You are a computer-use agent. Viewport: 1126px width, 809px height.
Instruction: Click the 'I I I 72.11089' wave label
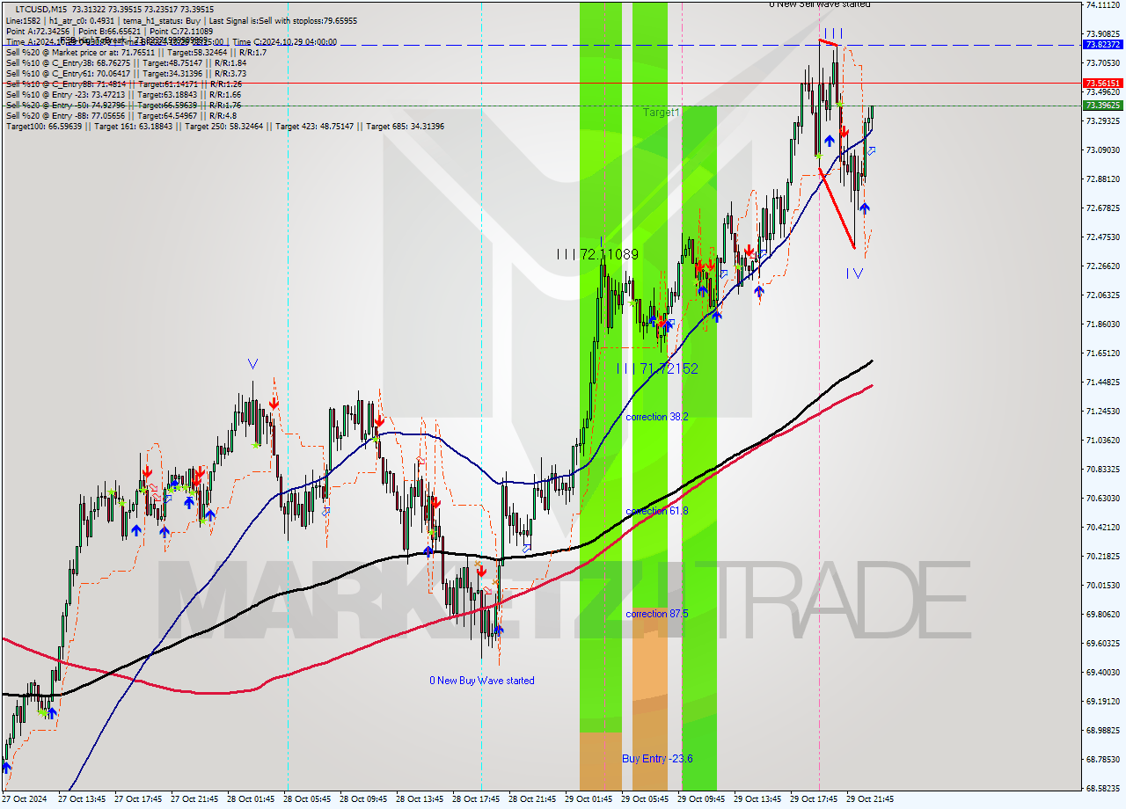[x=597, y=254]
